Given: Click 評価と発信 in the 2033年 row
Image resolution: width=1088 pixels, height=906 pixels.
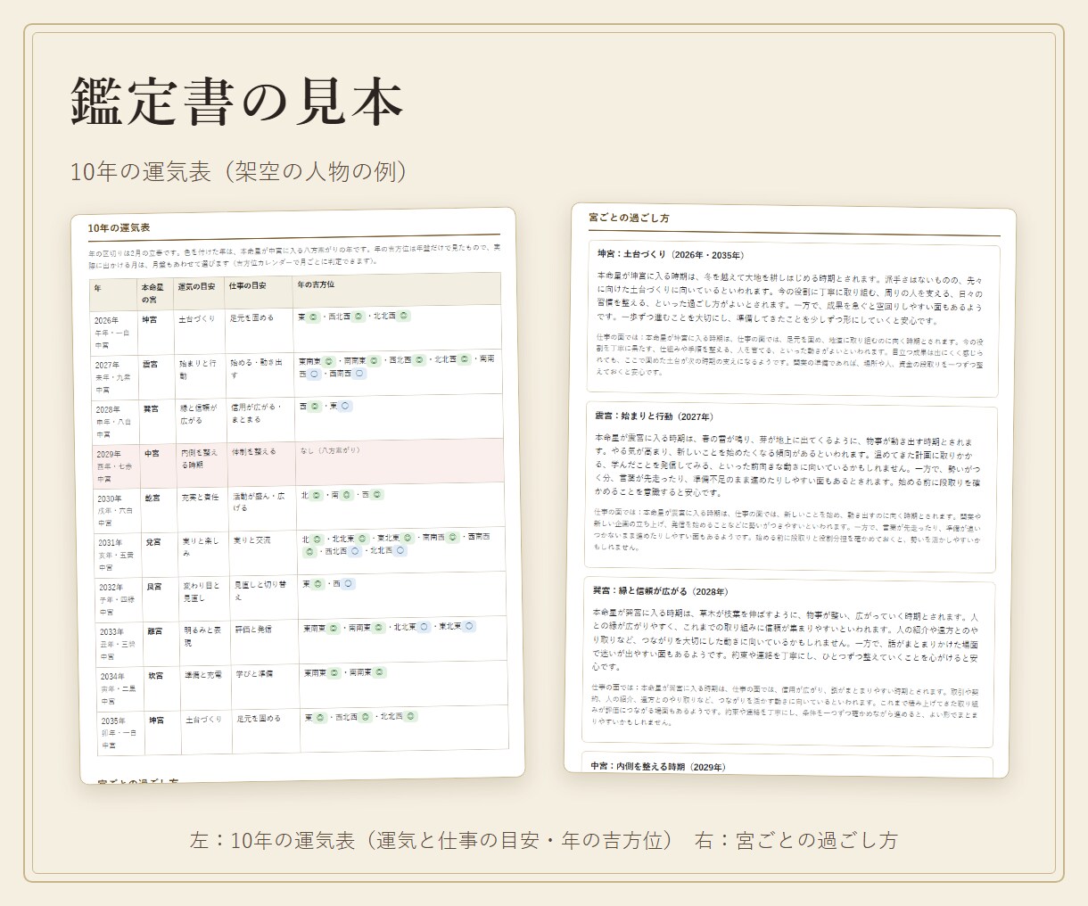Looking at the screenshot, I should click(x=253, y=629).
